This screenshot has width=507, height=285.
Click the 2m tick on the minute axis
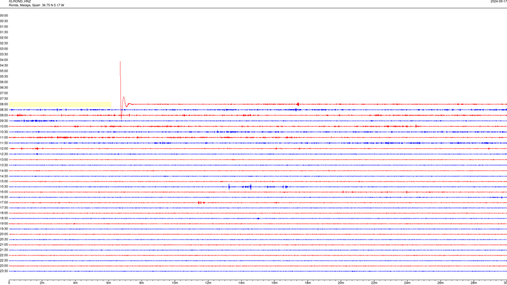(x=42, y=283)
